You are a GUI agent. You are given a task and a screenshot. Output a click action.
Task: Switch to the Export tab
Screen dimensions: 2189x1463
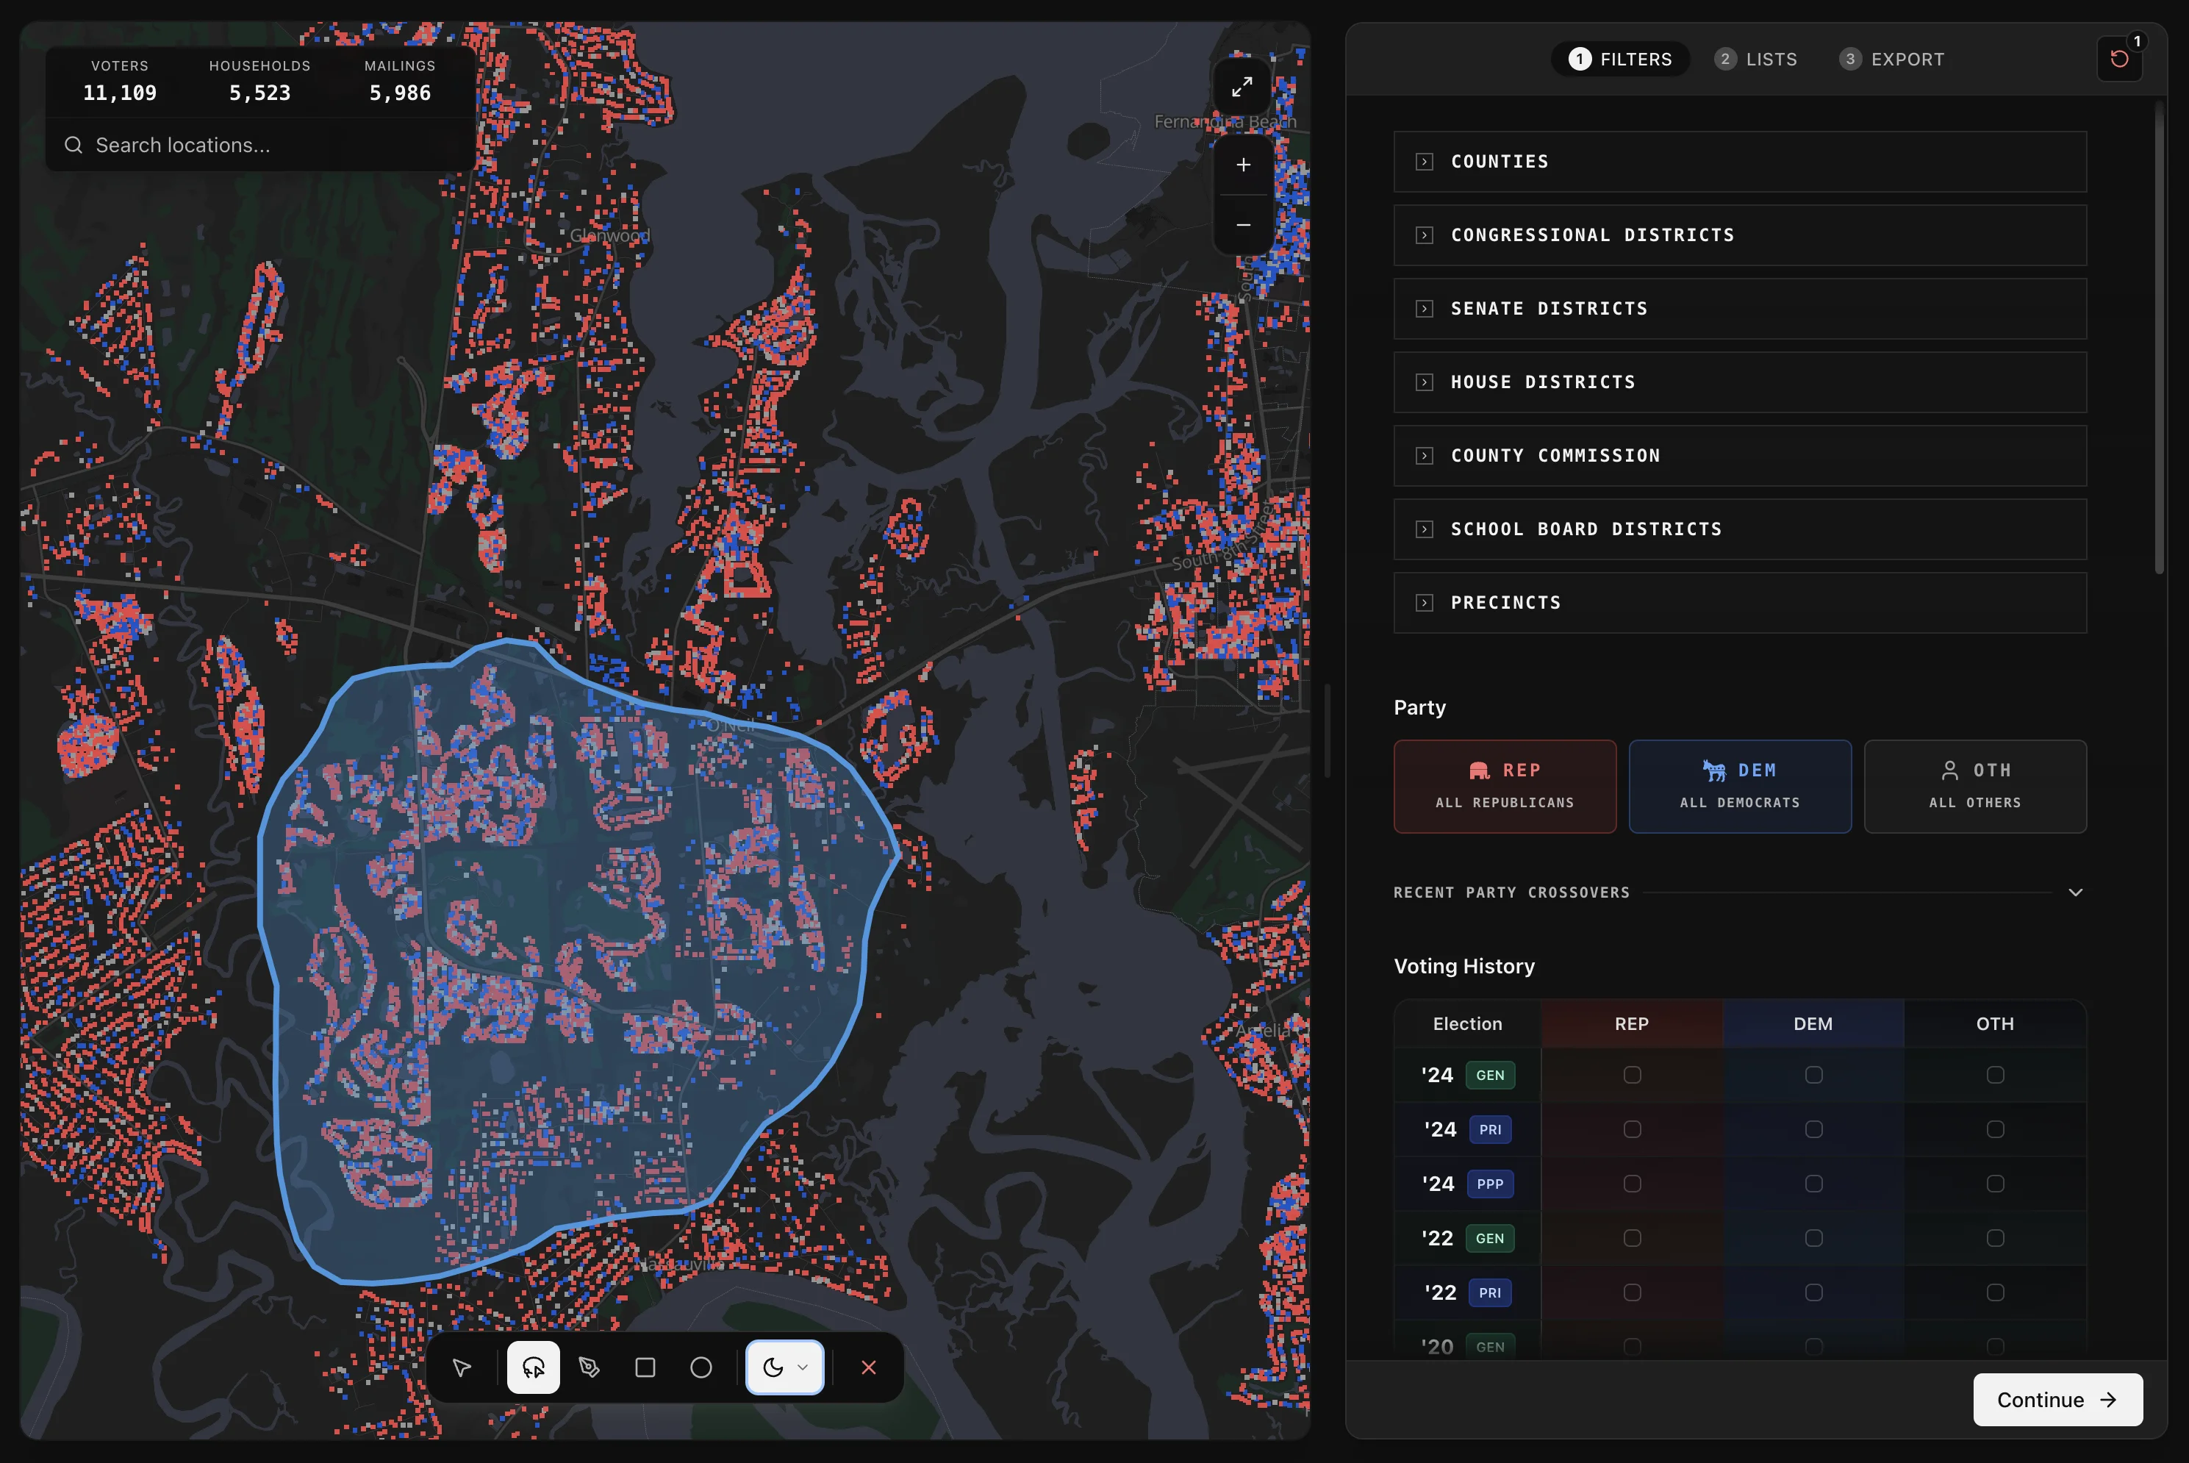[1893, 59]
